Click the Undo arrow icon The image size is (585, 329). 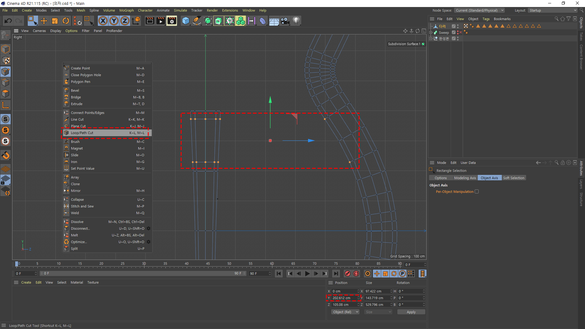coord(8,21)
